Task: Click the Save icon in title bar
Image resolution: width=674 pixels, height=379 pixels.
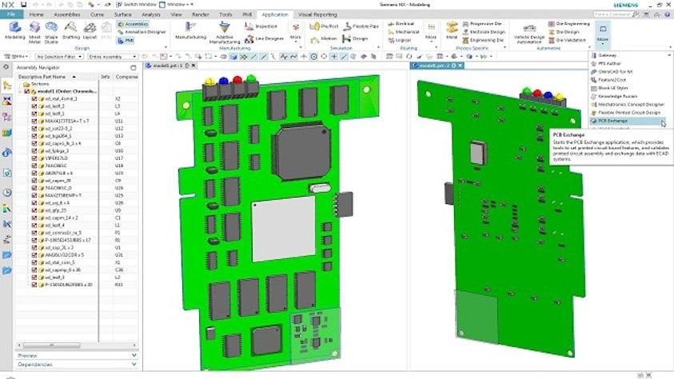Action: click(x=25, y=5)
